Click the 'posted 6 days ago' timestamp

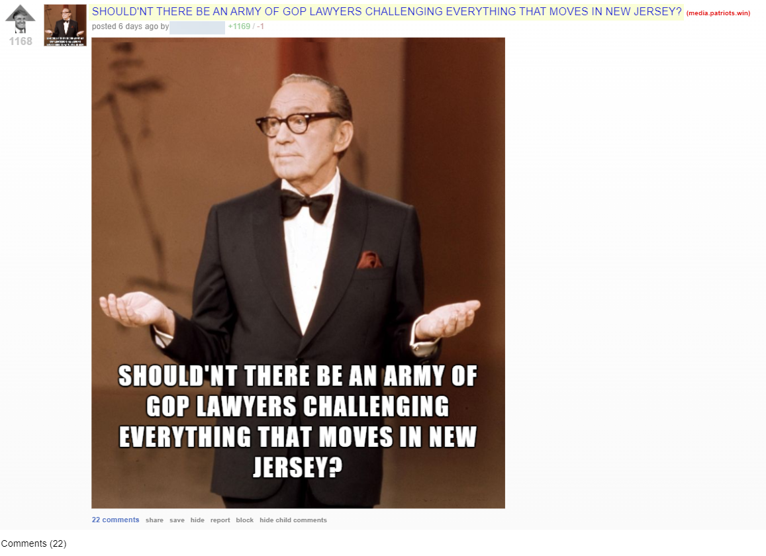125,26
